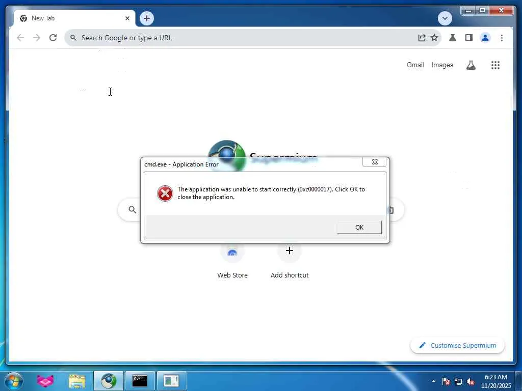Open the Action Center flag icon
Screen dimensions: 522x391
(x=446, y=381)
